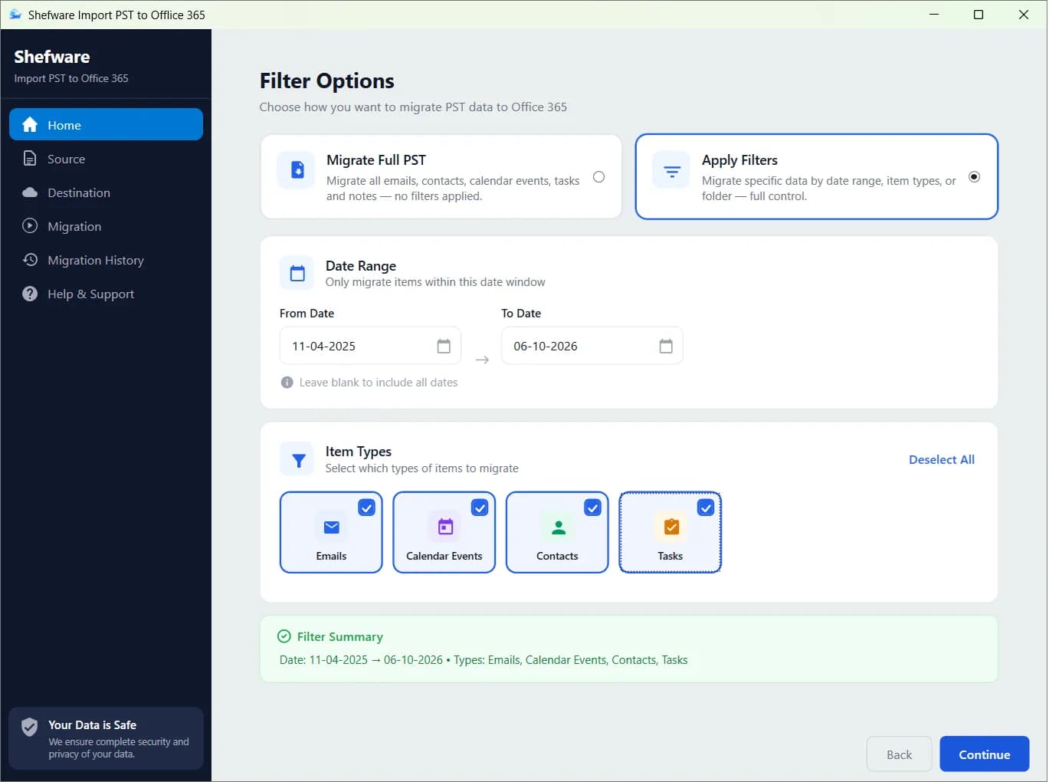The image size is (1049, 782).
Task: Click the Deselect All link
Action: click(x=942, y=459)
